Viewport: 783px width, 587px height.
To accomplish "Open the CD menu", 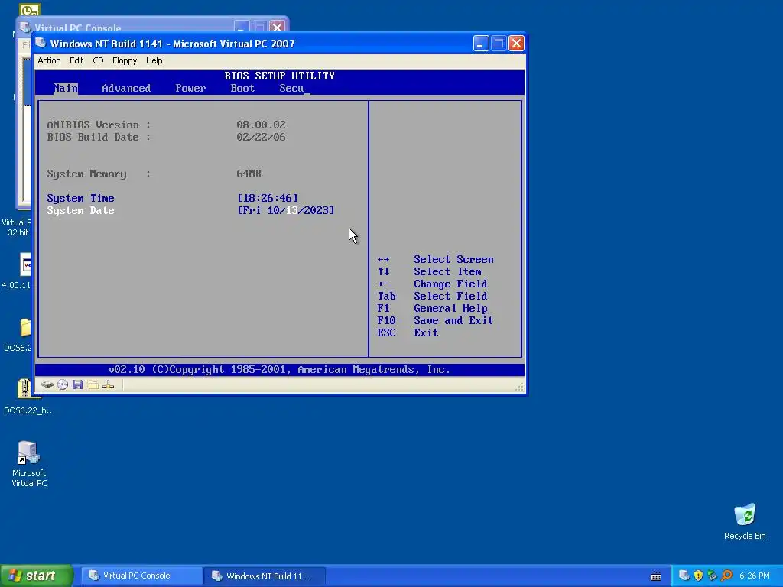I will pyautogui.click(x=98, y=60).
